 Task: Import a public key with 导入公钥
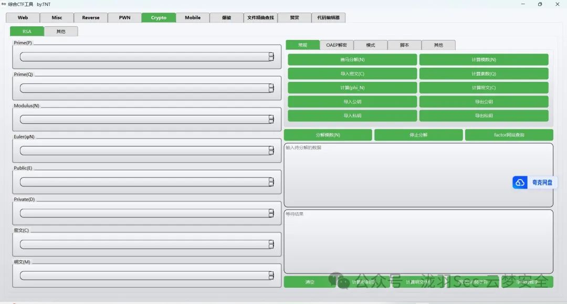(353, 101)
